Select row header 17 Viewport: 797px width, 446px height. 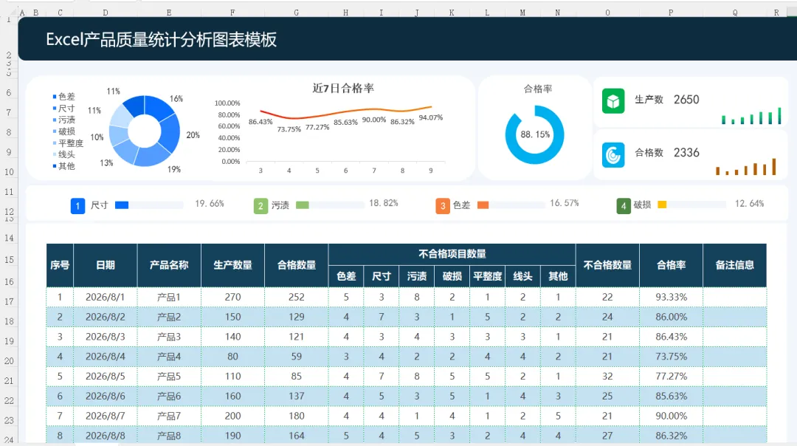tap(9, 301)
